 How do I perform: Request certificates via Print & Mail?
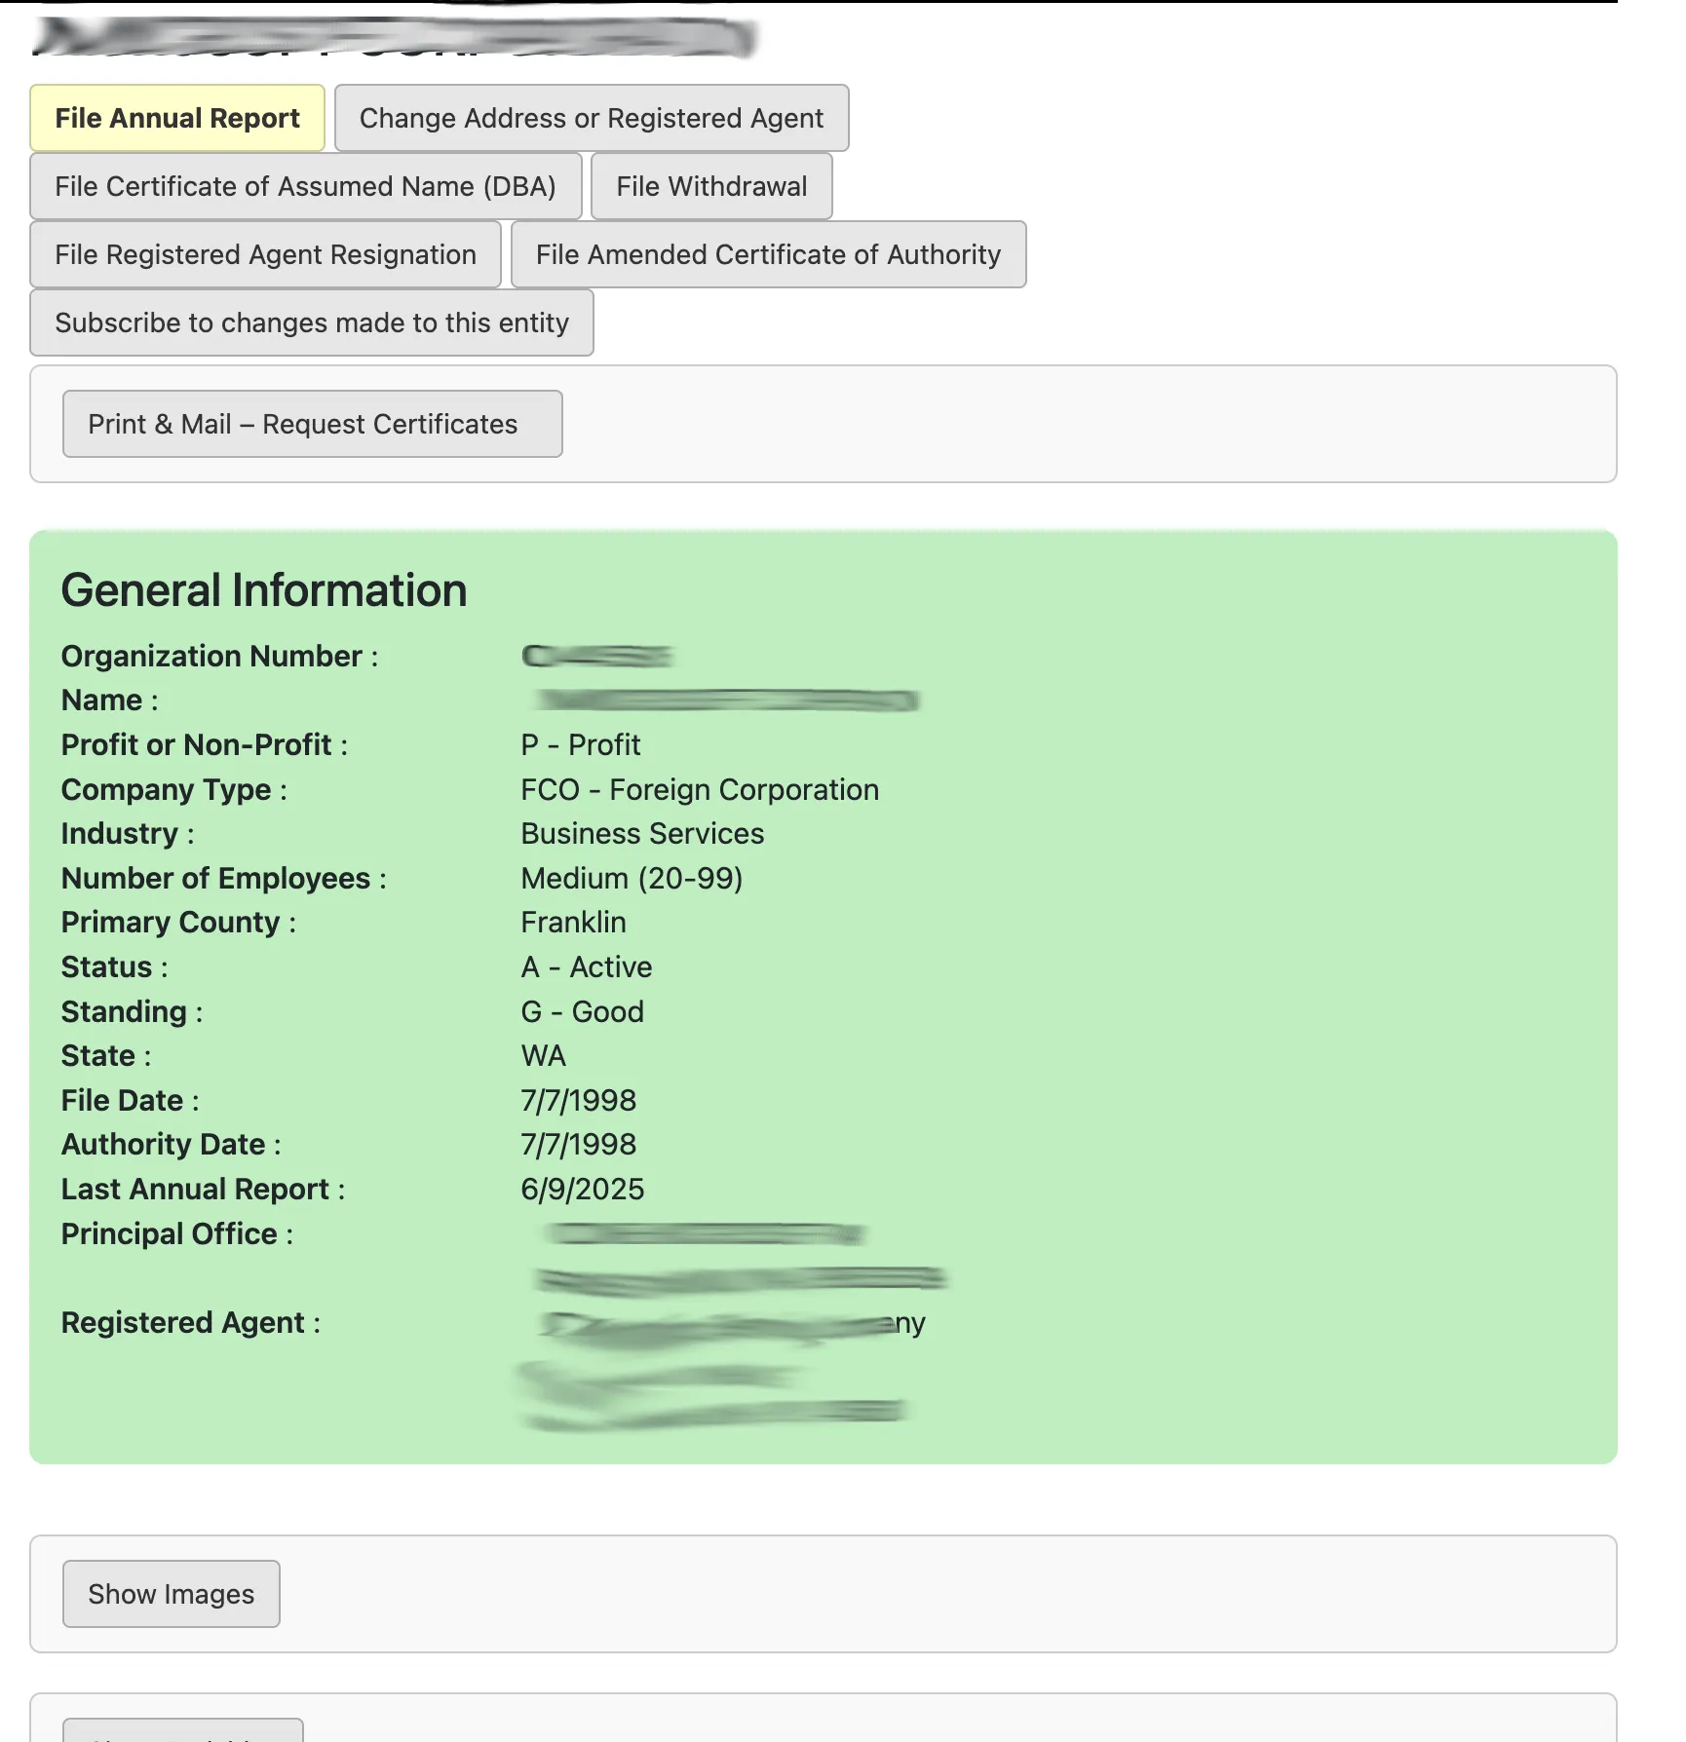click(x=312, y=424)
